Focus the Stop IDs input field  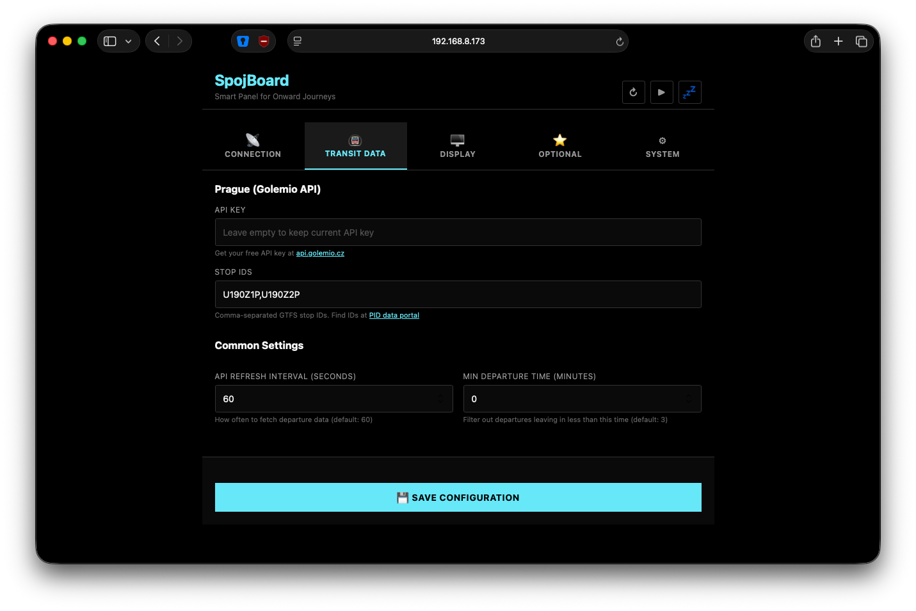pos(458,295)
